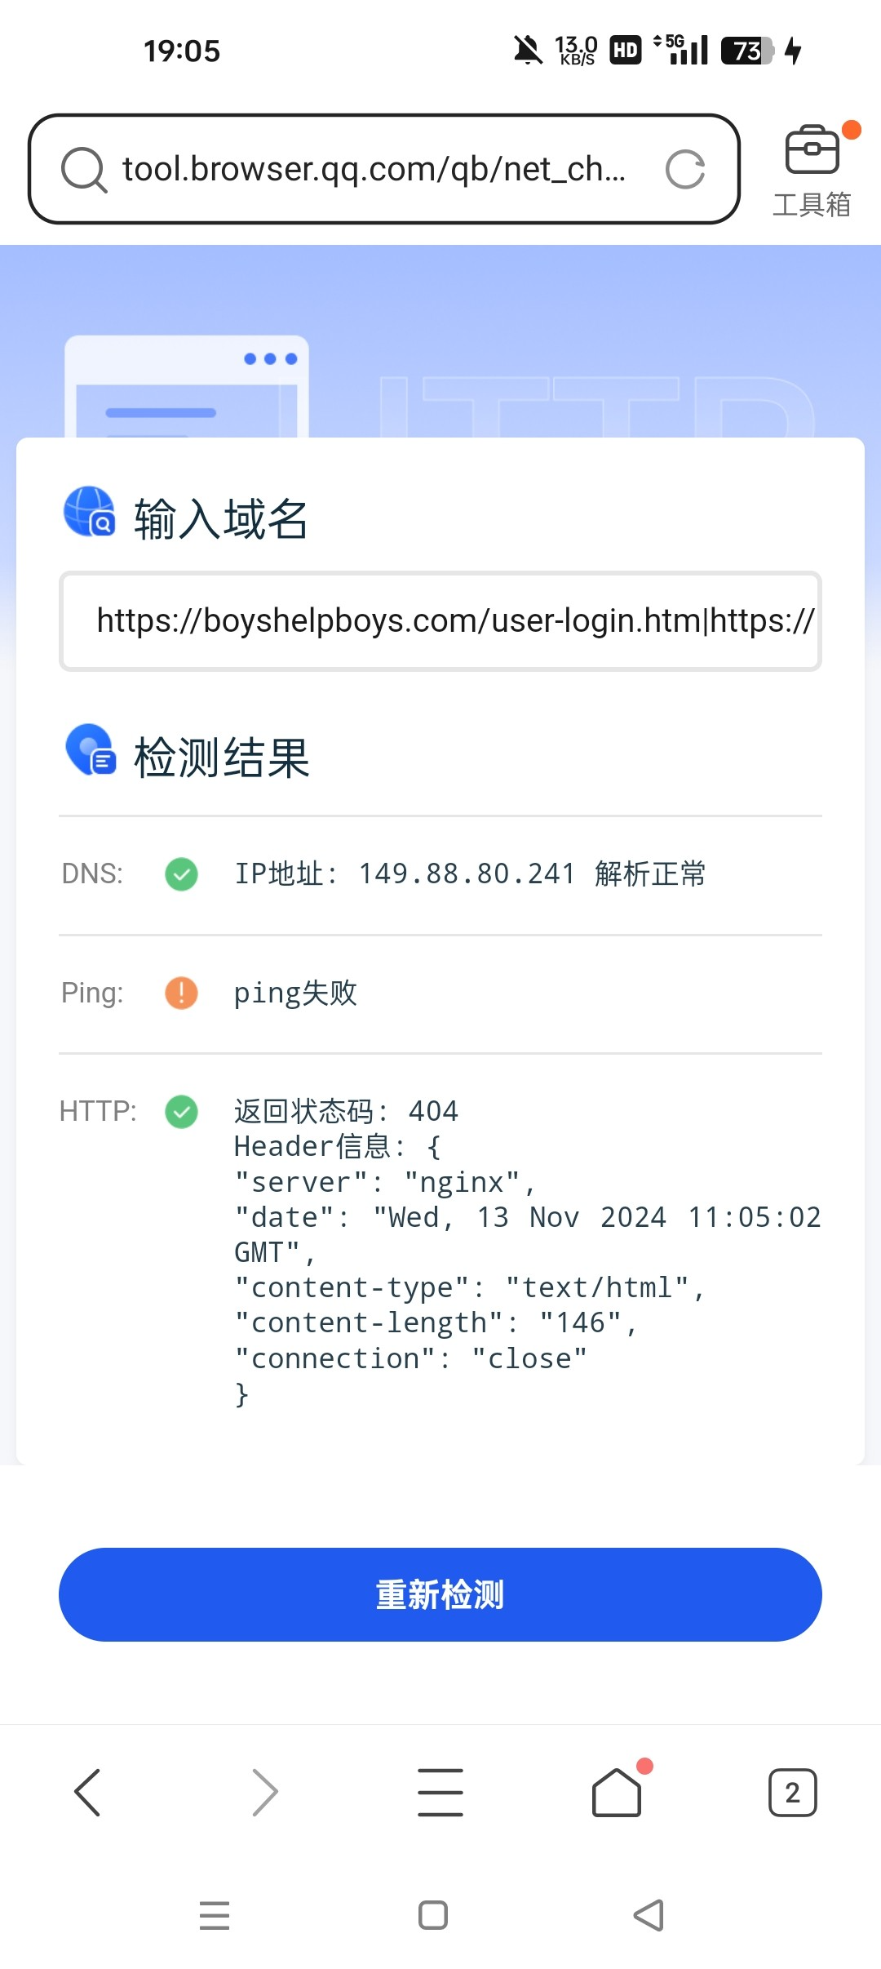The height and width of the screenshot is (1969, 881).
Task: Focus the domain name input field
Action: (440, 621)
